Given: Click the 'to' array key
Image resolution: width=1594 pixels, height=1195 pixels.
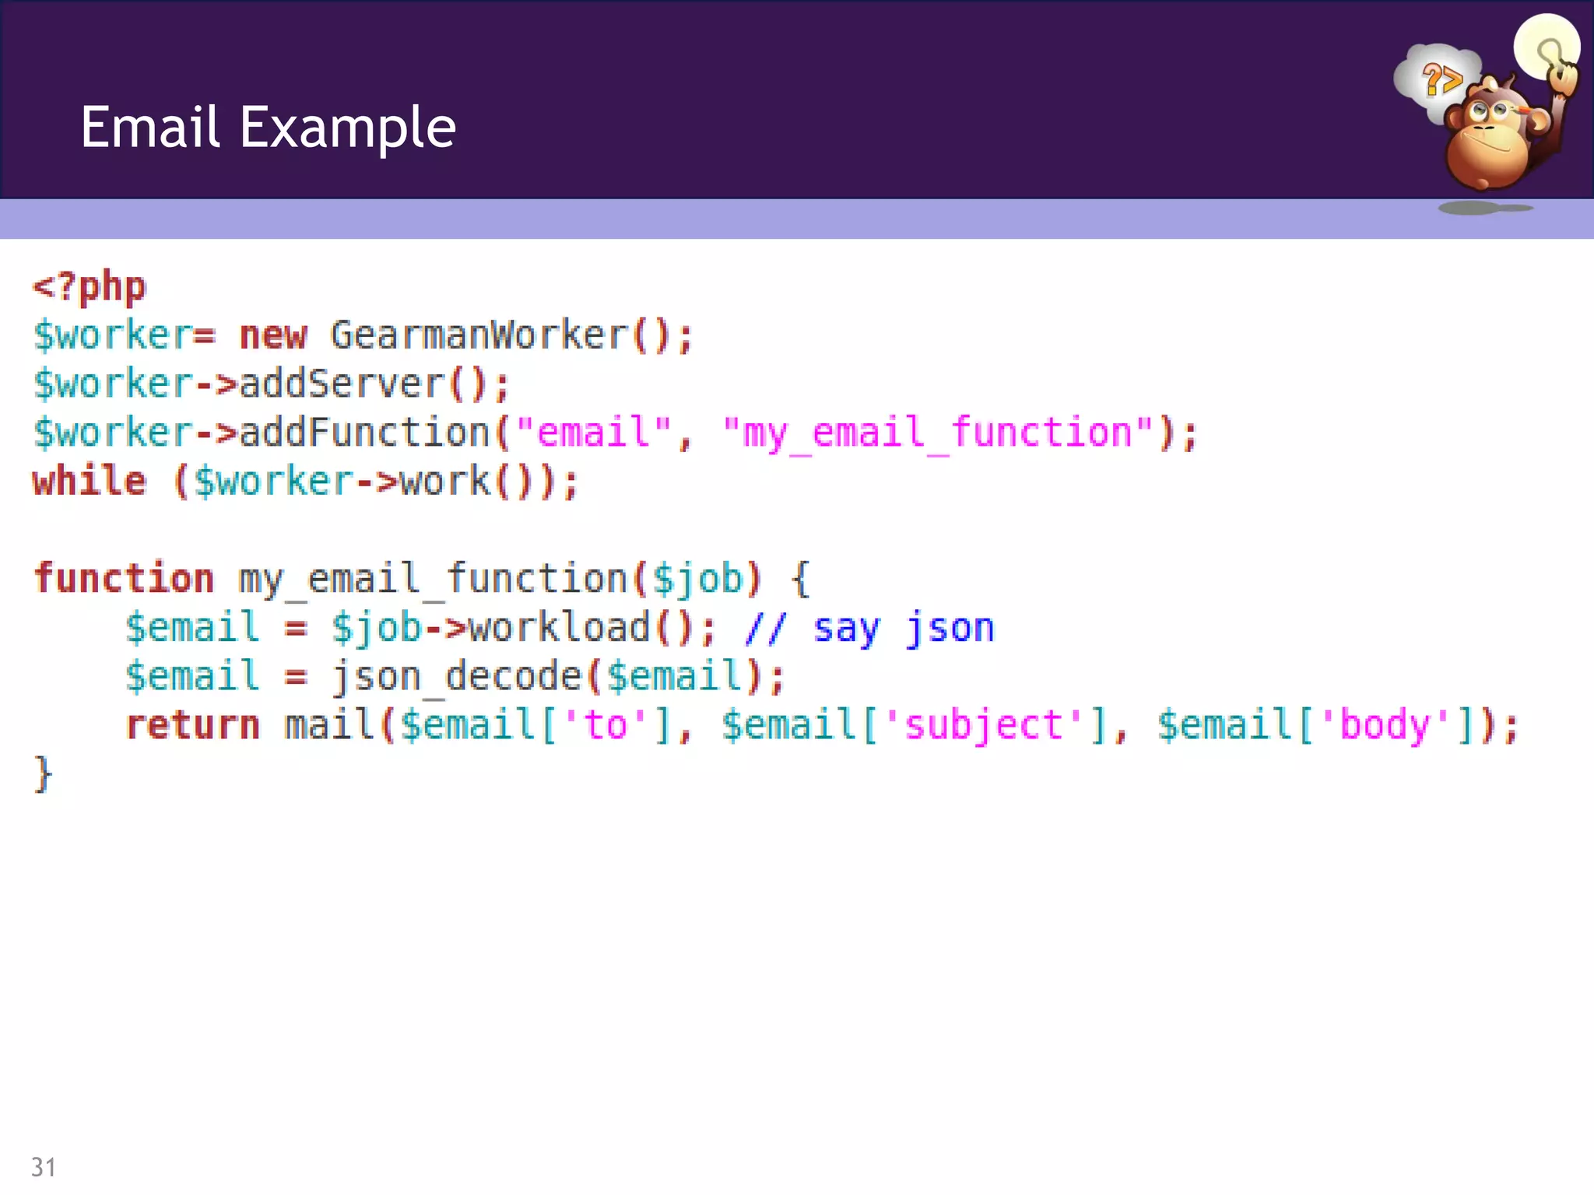Looking at the screenshot, I should 605,725.
